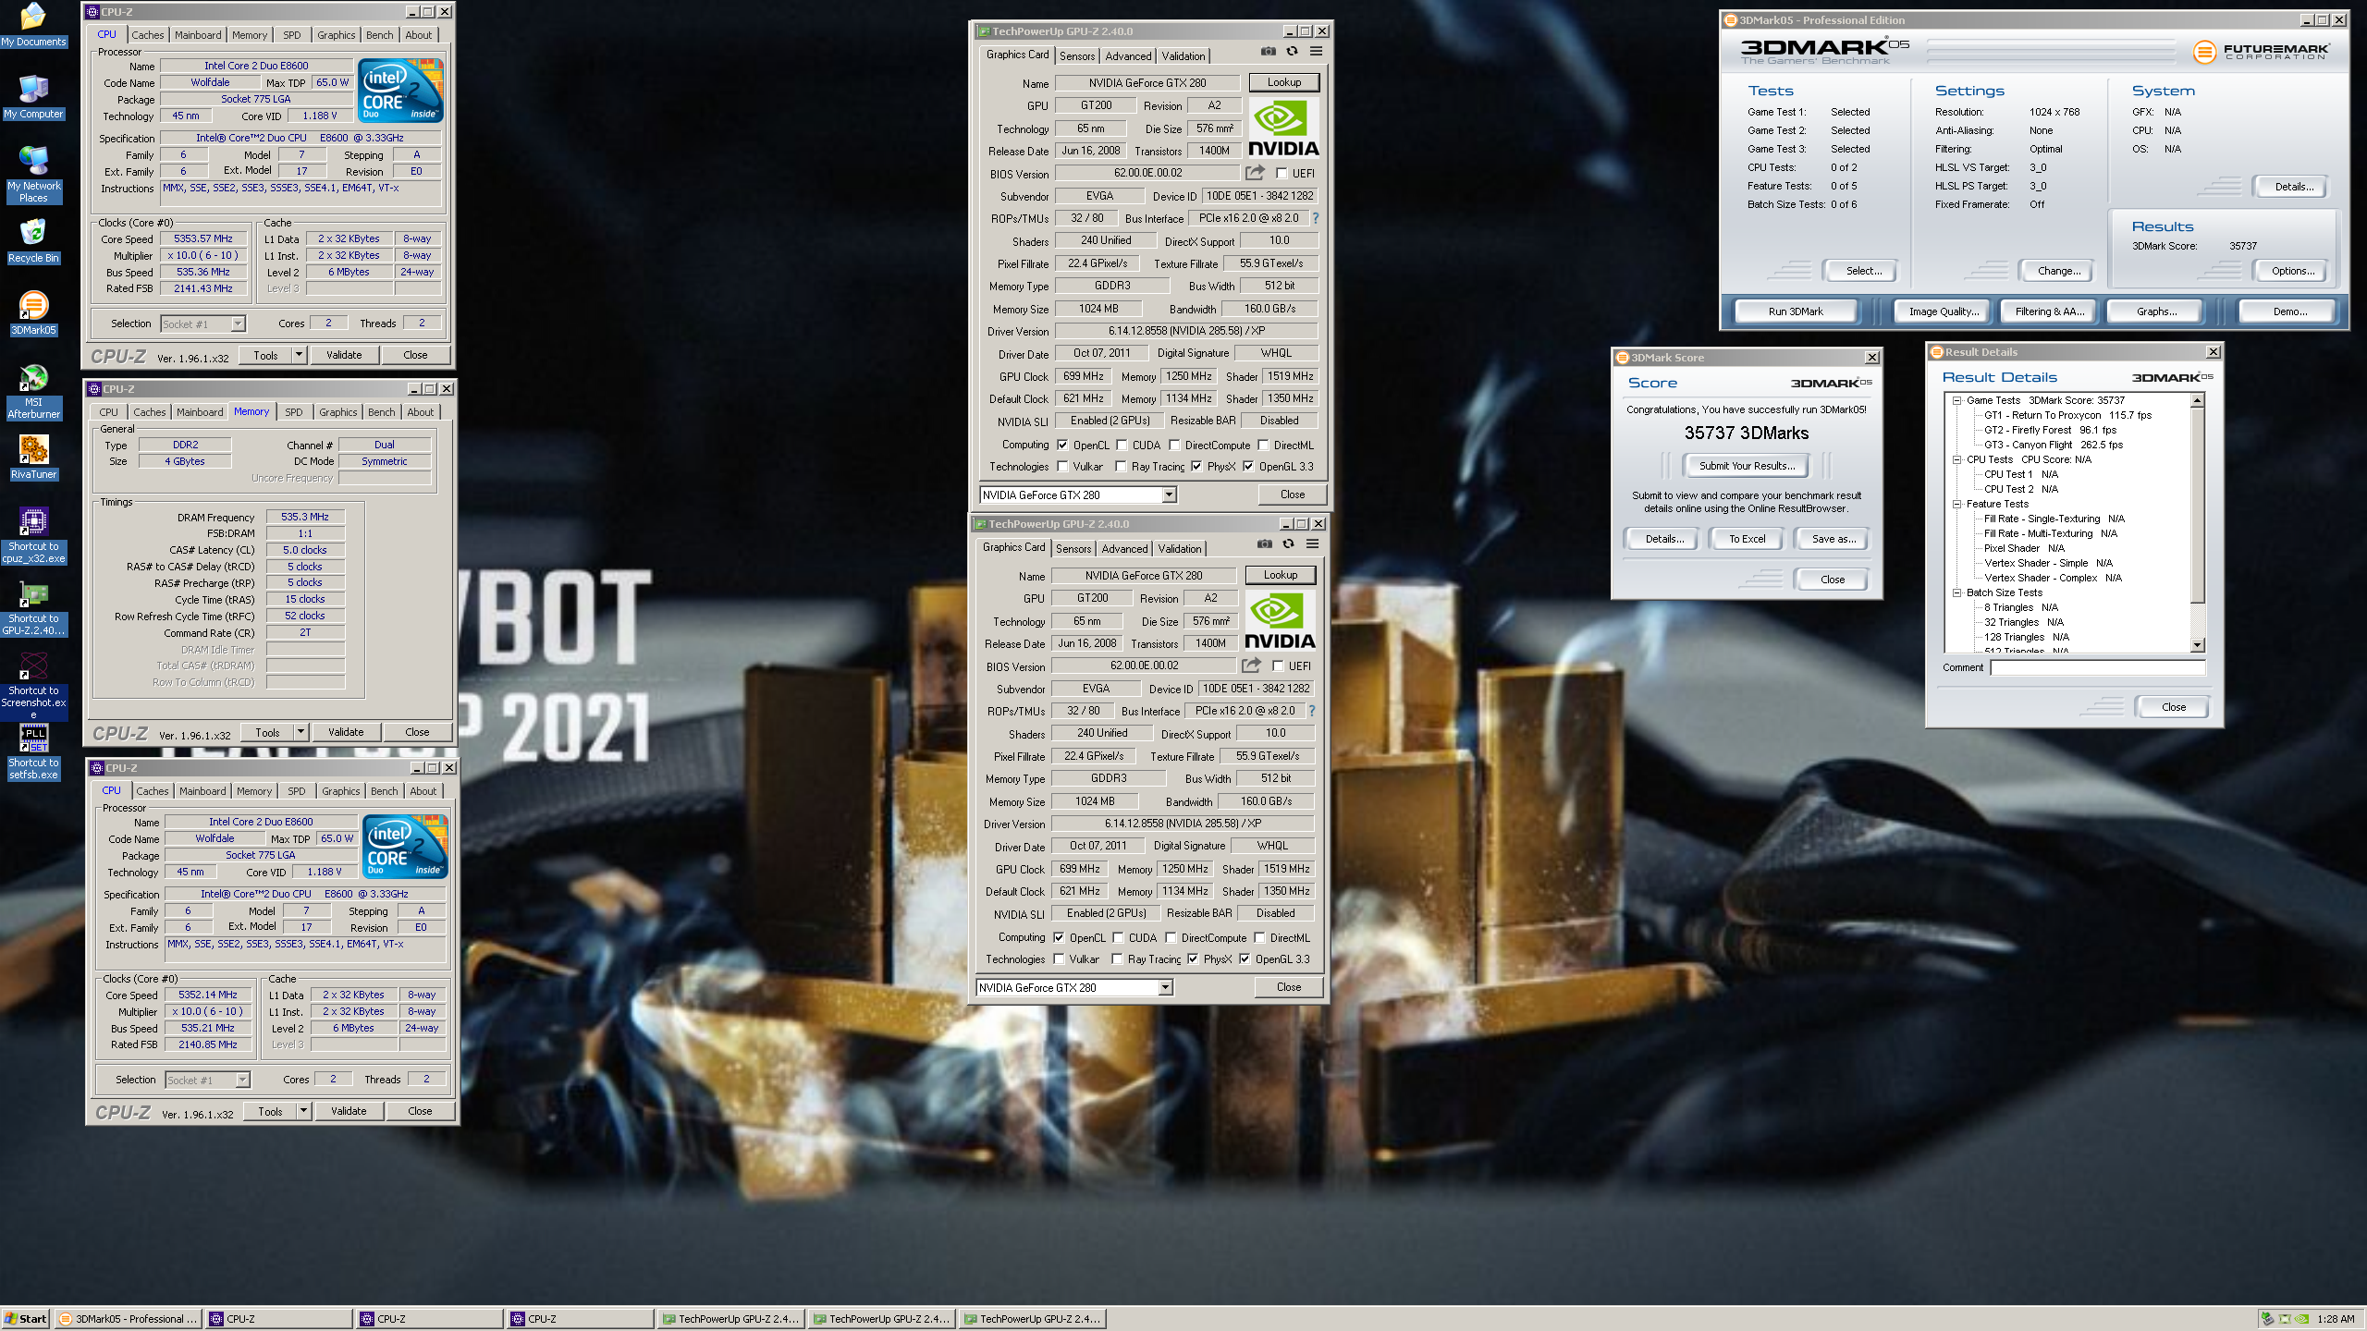Open Shortcut to GPU-Z.2.40 icon
This screenshot has height=1331, width=2367.
[x=33, y=607]
